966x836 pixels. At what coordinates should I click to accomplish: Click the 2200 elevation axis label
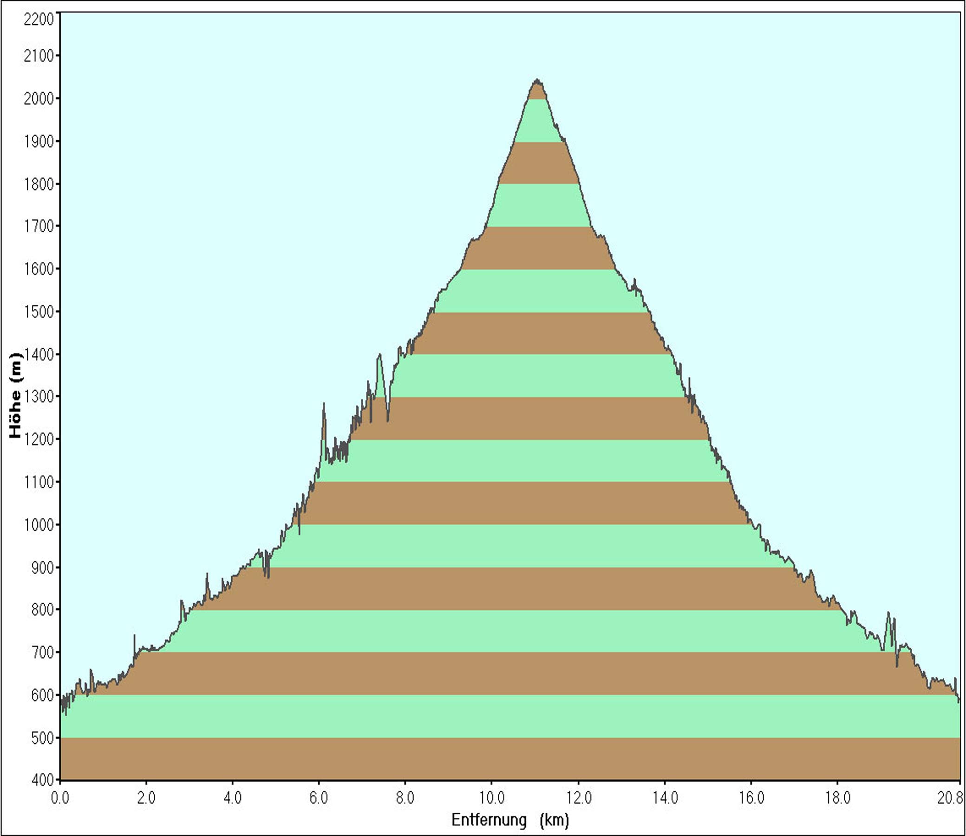tap(39, 19)
